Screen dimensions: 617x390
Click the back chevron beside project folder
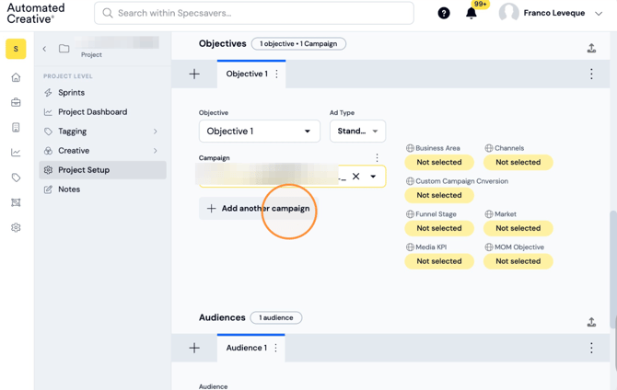(44, 49)
